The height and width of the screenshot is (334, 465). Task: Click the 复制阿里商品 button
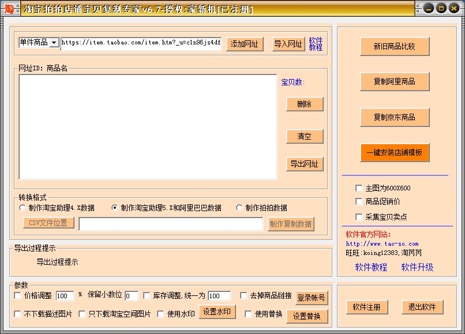click(395, 82)
